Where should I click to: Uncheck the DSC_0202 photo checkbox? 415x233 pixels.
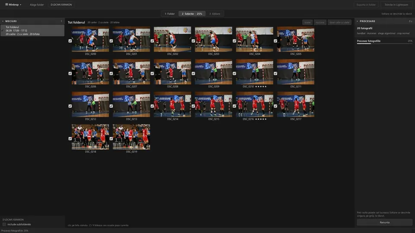pos(152,41)
